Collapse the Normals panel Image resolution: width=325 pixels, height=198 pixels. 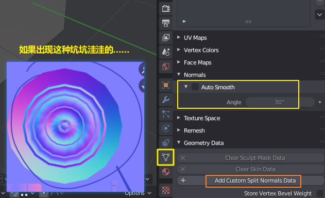click(x=179, y=74)
